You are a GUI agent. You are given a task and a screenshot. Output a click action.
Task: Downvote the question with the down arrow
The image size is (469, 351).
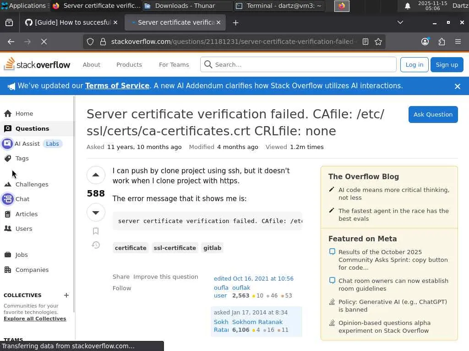[x=96, y=213]
